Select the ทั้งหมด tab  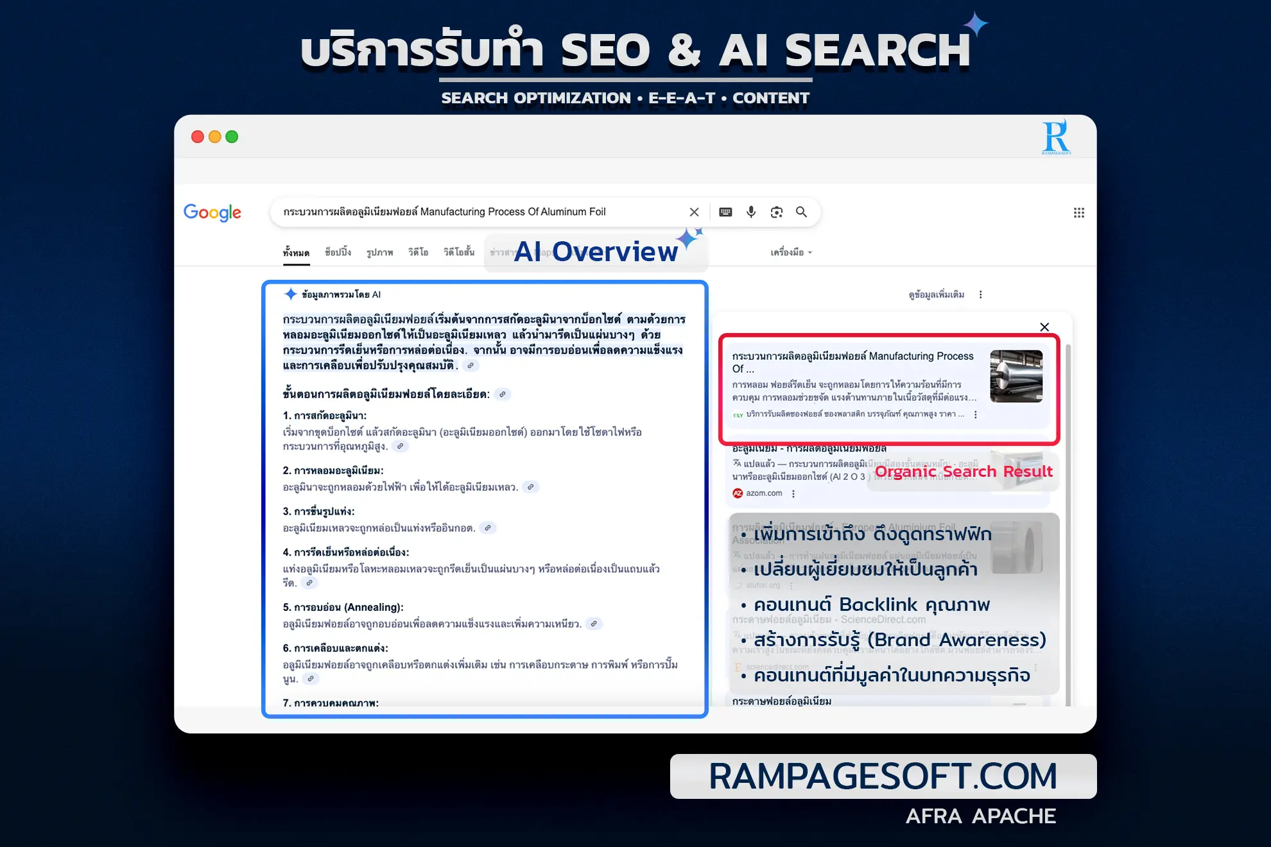[296, 253]
